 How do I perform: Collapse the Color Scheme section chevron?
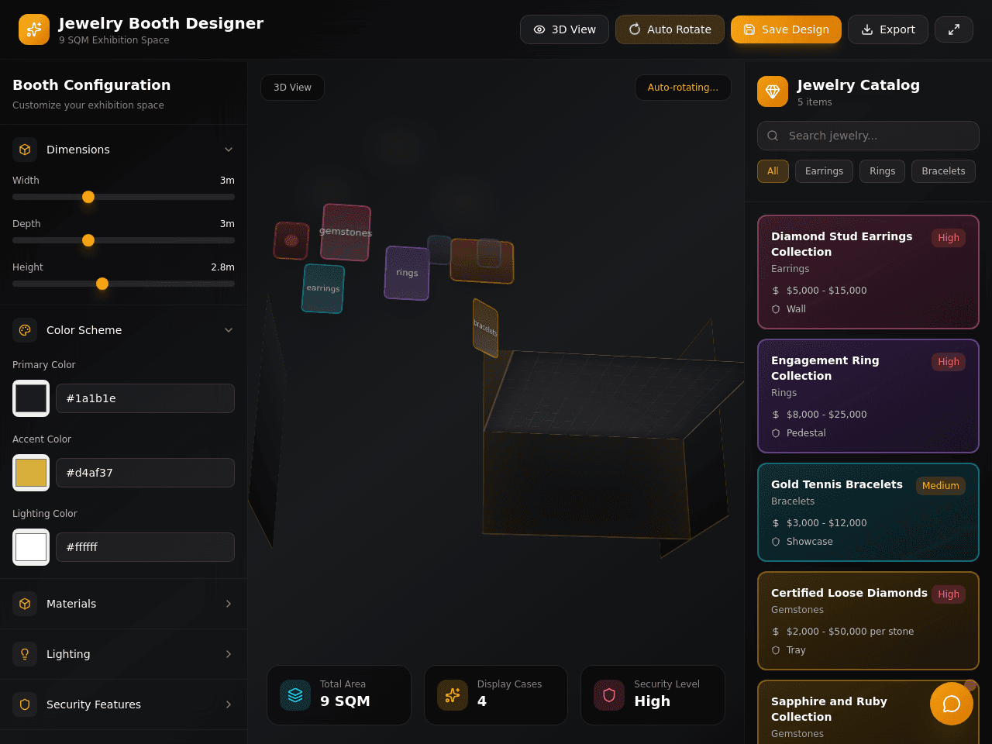pyautogui.click(x=229, y=330)
